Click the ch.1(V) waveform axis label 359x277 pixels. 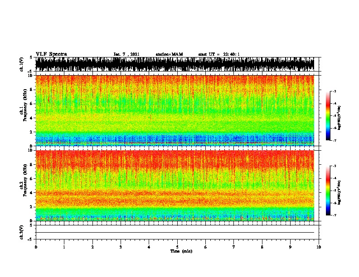point(22,64)
